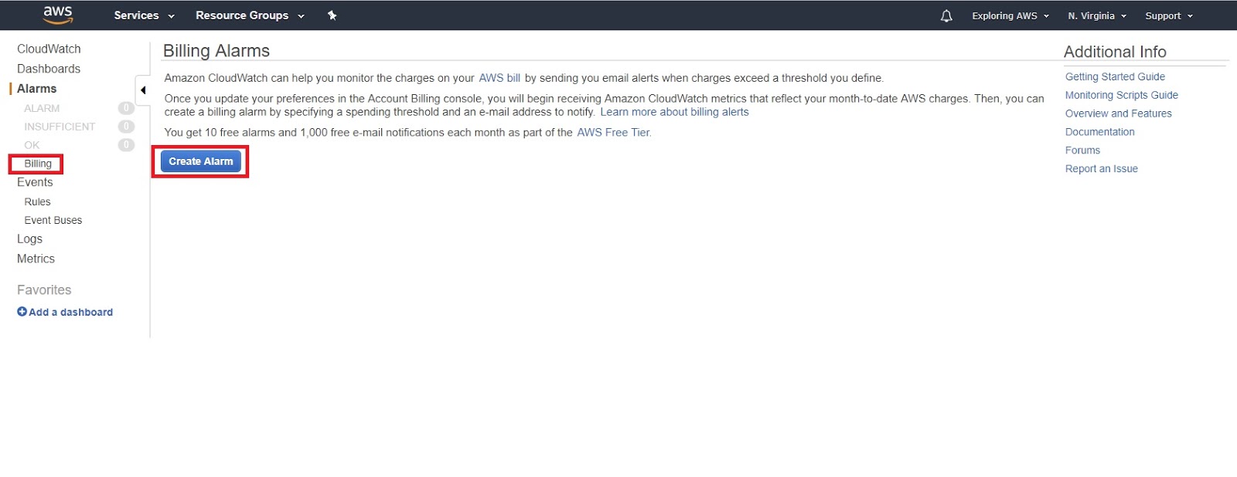Open Overview and Features link
Viewport: 1237px width, 477px height.
coord(1119,113)
